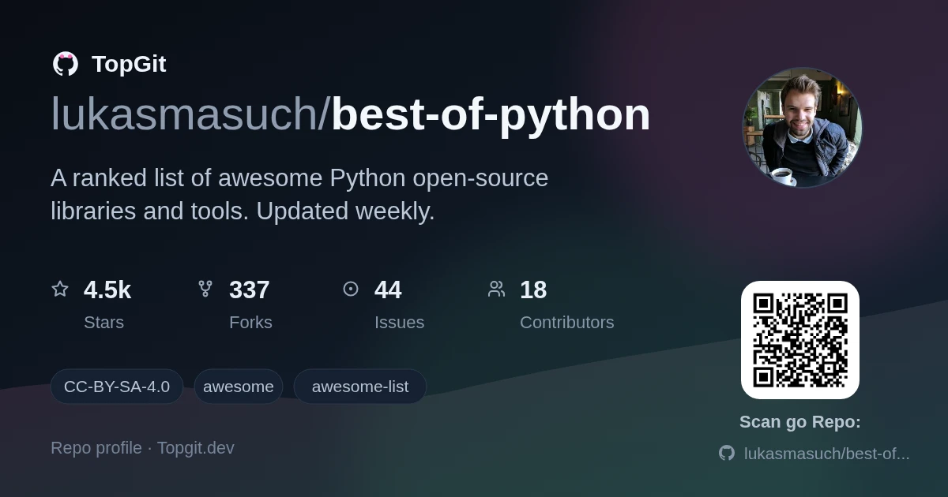This screenshot has width=948, height=497.
Task: Click the owner's profile avatar photo
Action: (802, 128)
